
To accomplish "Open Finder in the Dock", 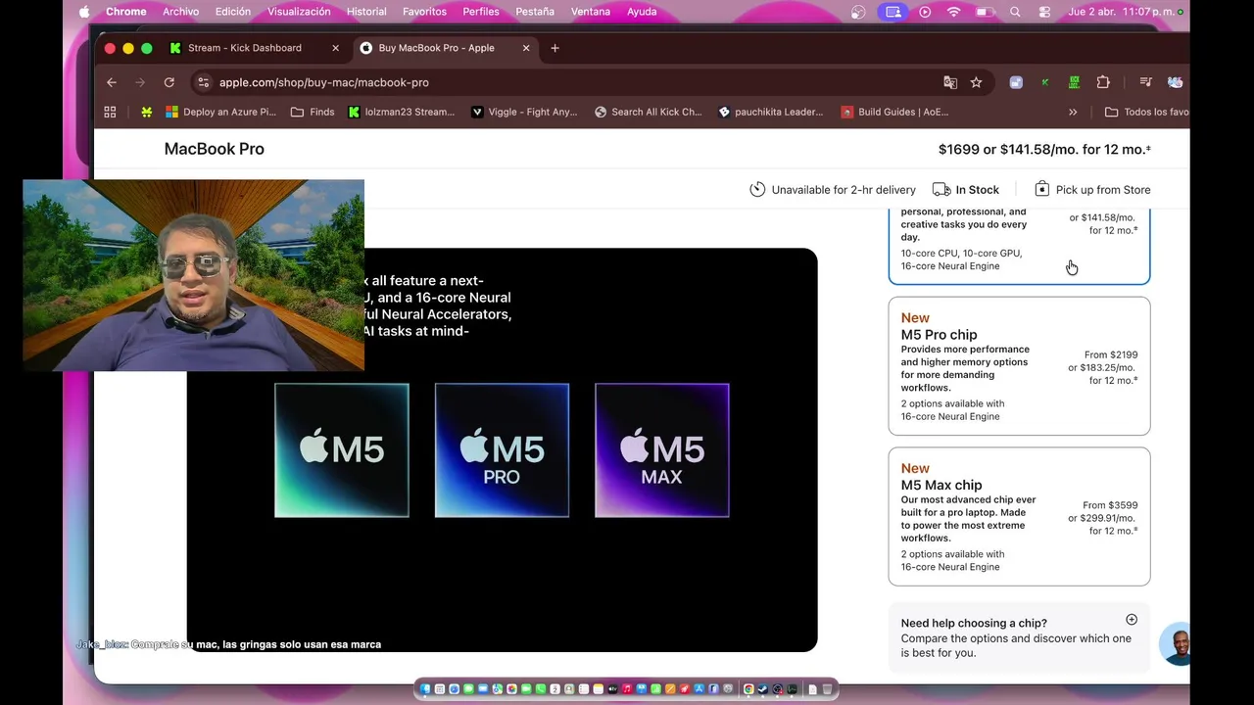I will (425, 689).
